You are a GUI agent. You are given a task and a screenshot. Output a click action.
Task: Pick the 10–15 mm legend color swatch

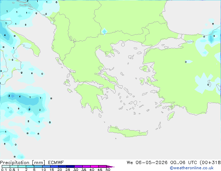pyautogui.click(x=46, y=166)
